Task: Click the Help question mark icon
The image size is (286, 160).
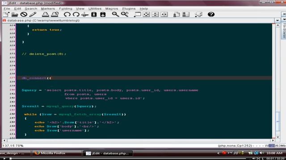Action: pos(211,14)
